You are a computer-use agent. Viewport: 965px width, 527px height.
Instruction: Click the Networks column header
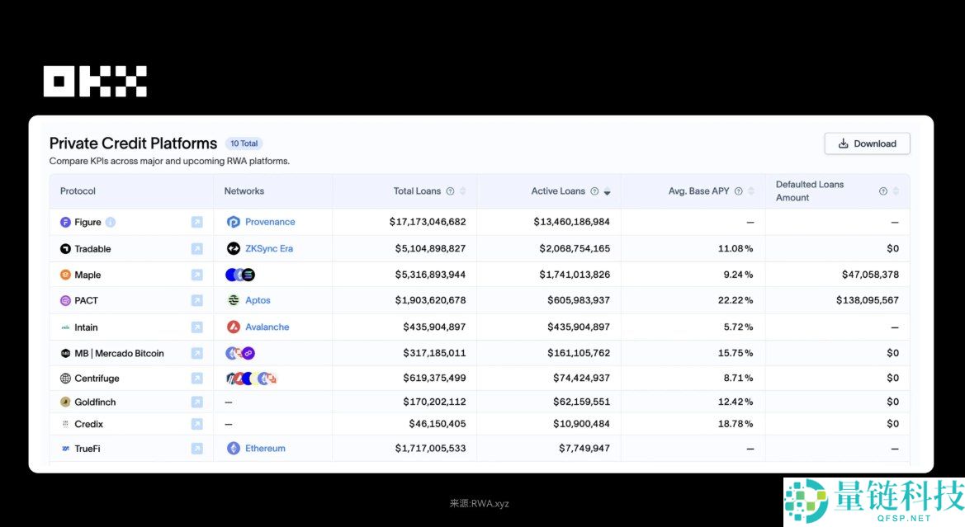(x=244, y=191)
